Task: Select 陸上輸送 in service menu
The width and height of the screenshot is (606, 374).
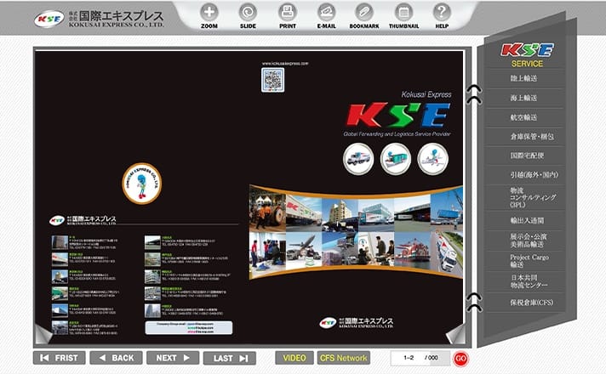Action: (523, 78)
